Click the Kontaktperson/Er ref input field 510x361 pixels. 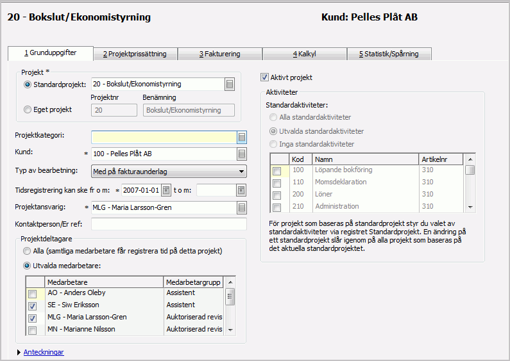(169, 224)
